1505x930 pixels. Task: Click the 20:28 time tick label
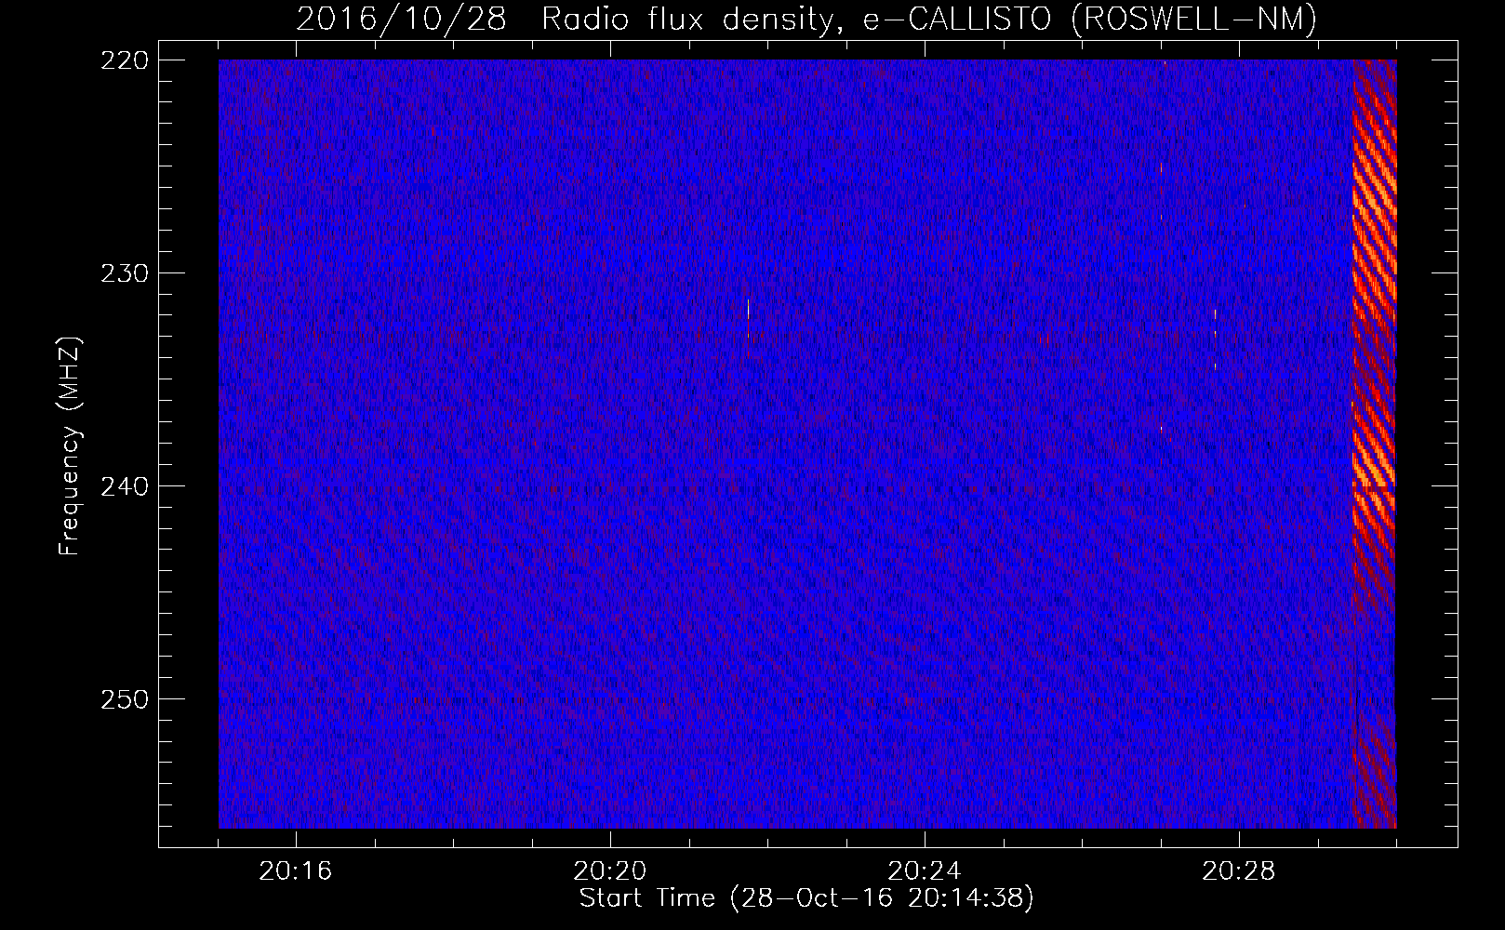pyautogui.click(x=1240, y=871)
